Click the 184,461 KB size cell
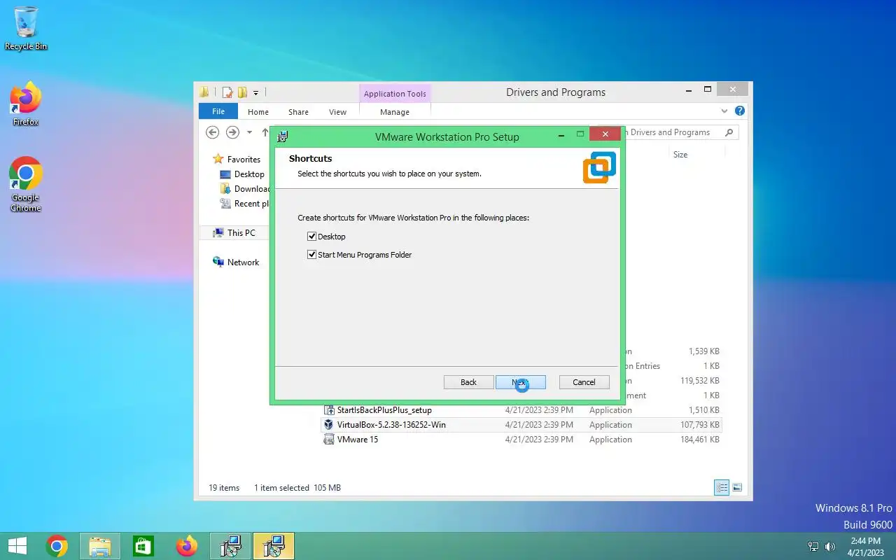 pos(699,440)
